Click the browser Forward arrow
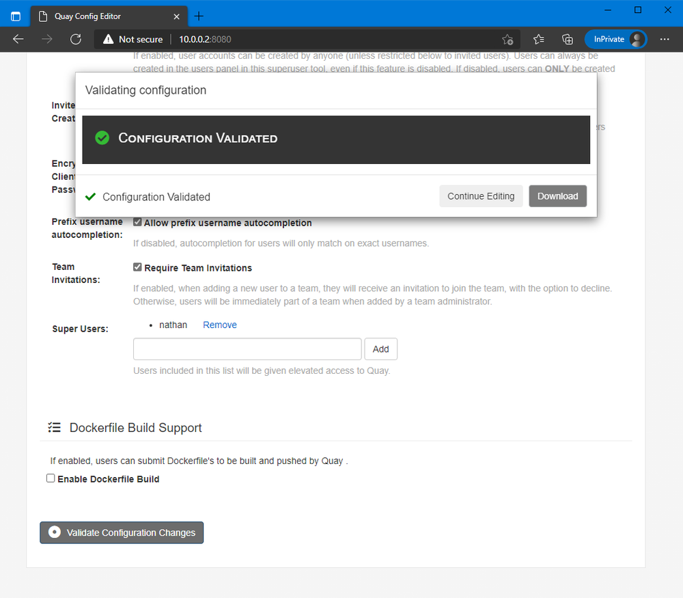The height and width of the screenshot is (598, 683). pos(47,39)
